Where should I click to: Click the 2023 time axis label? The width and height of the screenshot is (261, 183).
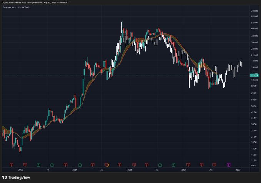21,170
